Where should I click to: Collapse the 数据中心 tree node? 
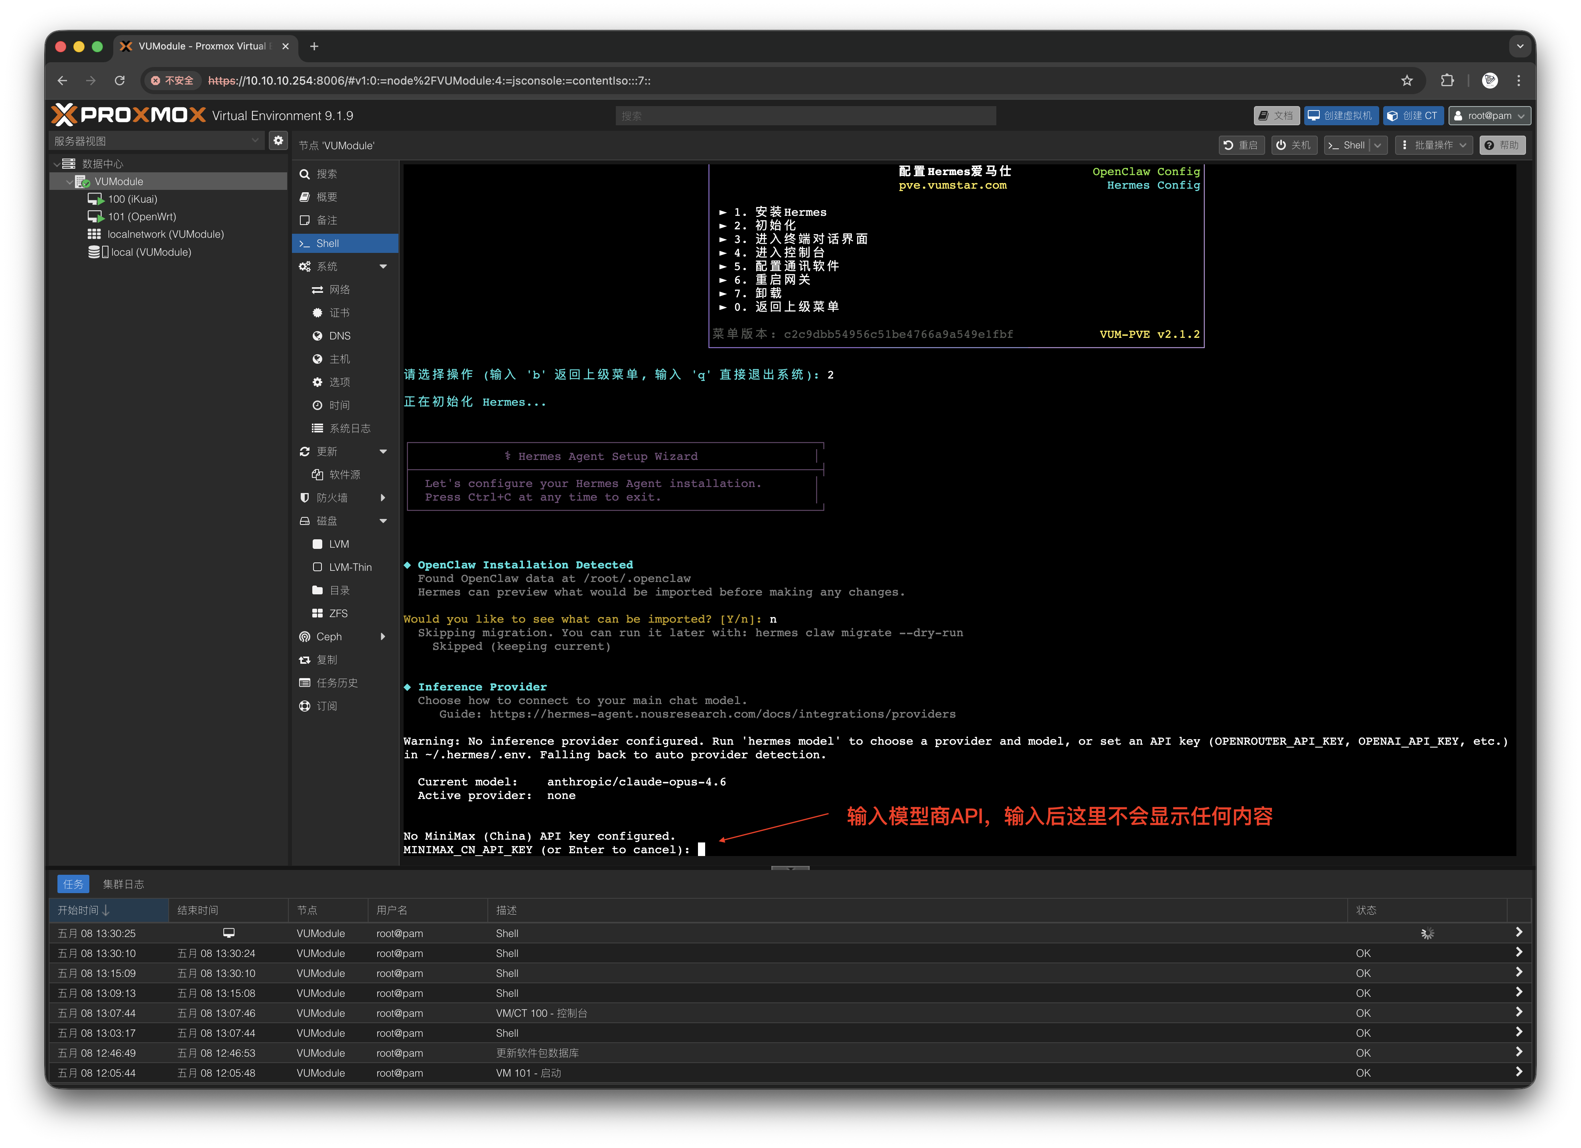tap(57, 164)
